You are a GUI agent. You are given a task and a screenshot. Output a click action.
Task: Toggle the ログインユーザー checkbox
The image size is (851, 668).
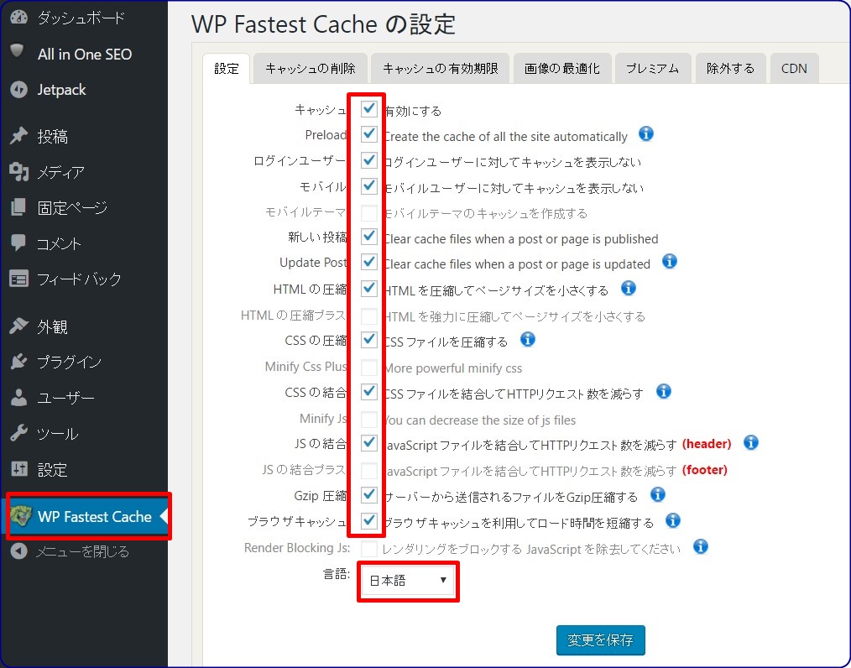[x=369, y=160]
